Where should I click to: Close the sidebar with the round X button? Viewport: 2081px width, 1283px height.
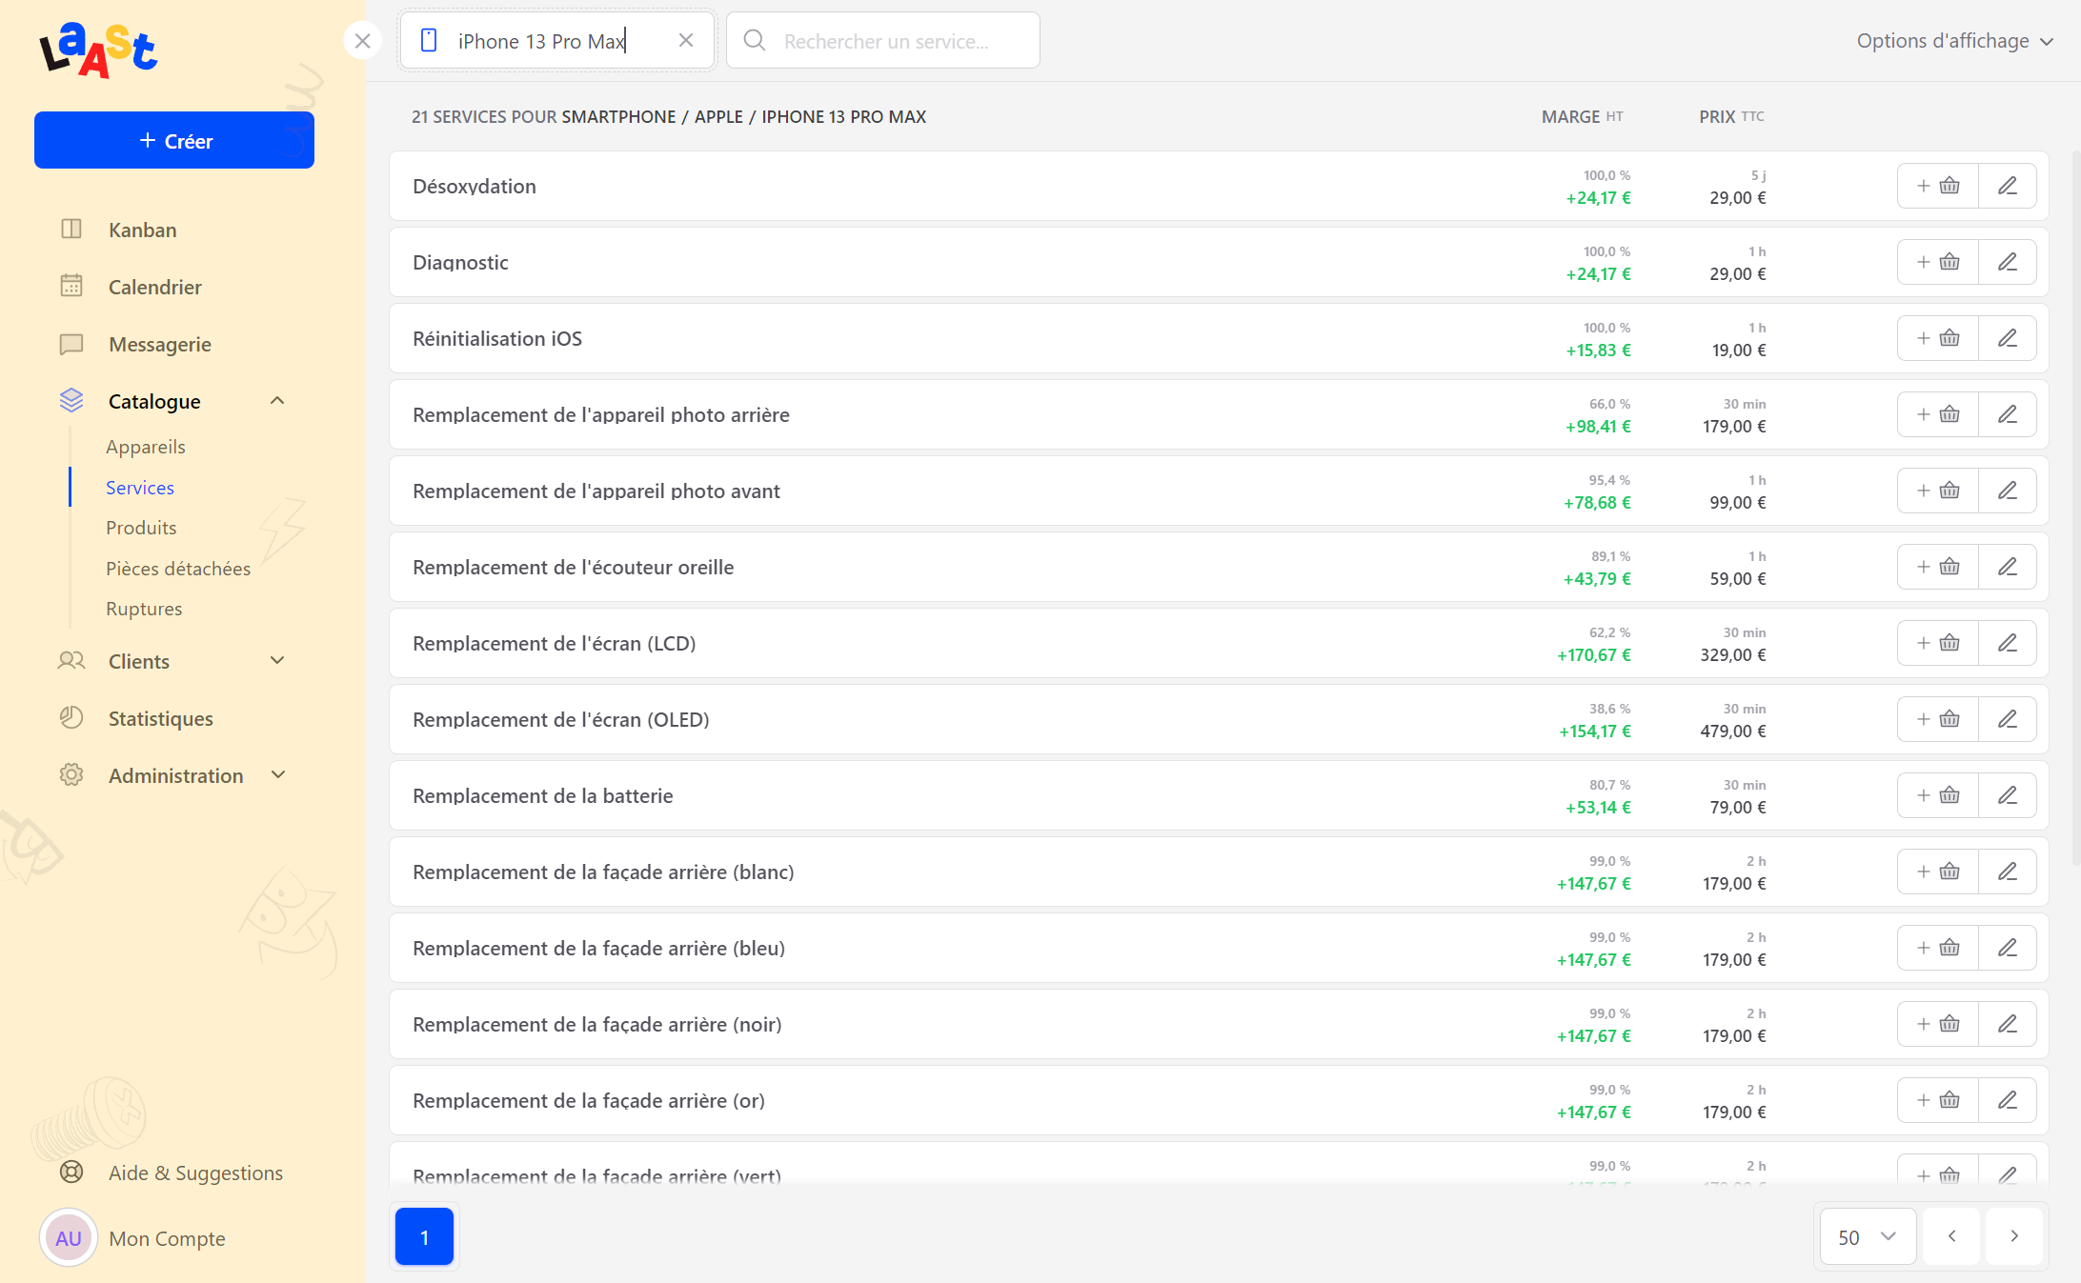pos(362,40)
